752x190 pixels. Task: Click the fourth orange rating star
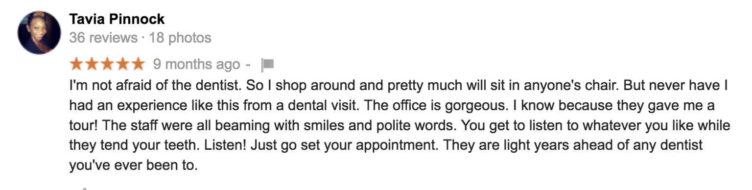pos(122,64)
